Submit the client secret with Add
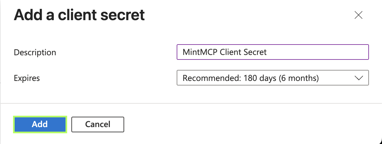382x144 pixels. coord(40,124)
